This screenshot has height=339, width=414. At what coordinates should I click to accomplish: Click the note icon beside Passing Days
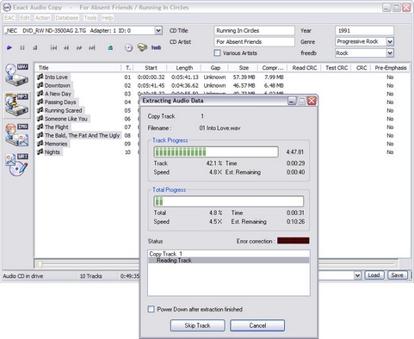[x=40, y=102]
